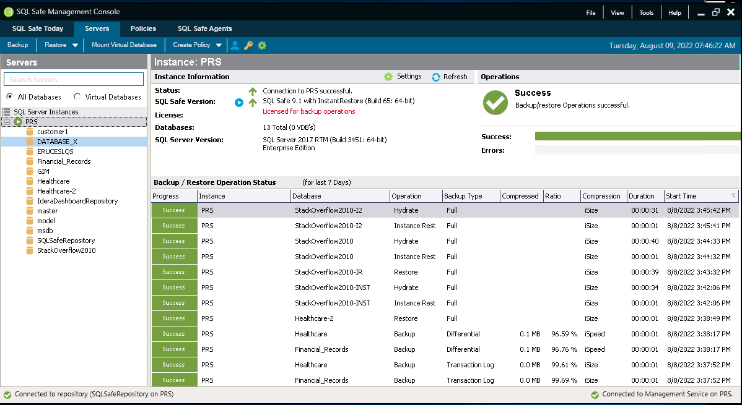Click the customer1 database icon

tap(30, 132)
